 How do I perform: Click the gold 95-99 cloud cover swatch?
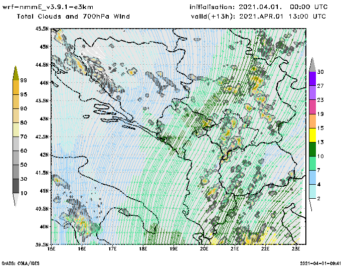coord(16,87)
